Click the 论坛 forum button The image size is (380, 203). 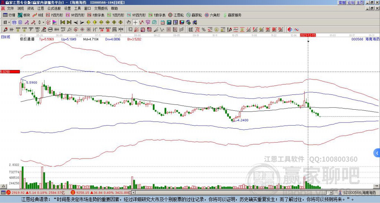coord(351,3)
